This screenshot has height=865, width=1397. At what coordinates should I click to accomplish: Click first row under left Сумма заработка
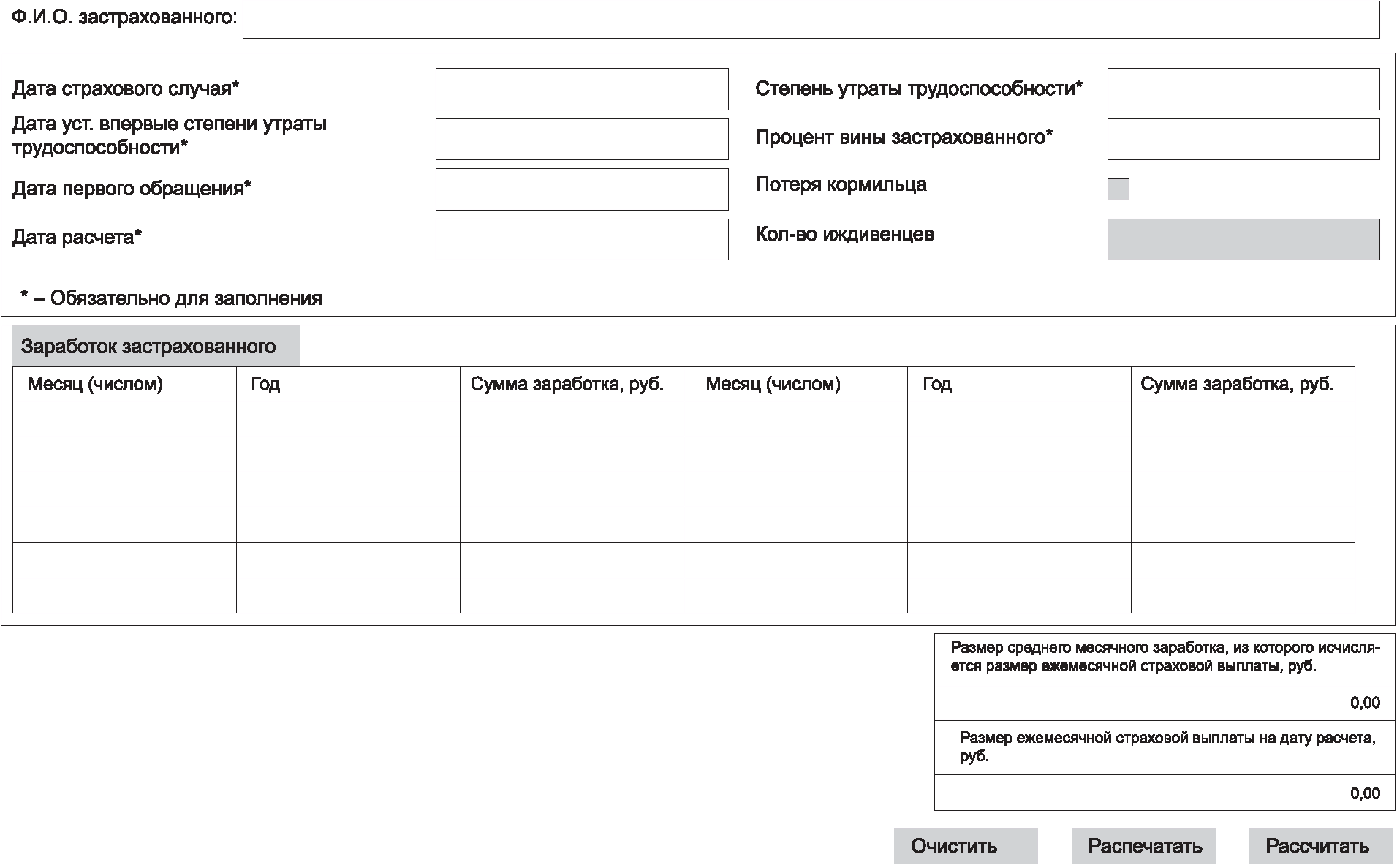(x=572, y=419)
